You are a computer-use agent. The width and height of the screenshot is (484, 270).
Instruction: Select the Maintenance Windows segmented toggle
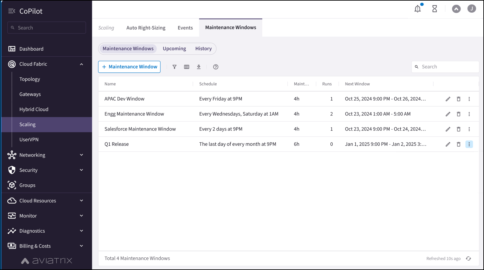(x=128, y=48)
